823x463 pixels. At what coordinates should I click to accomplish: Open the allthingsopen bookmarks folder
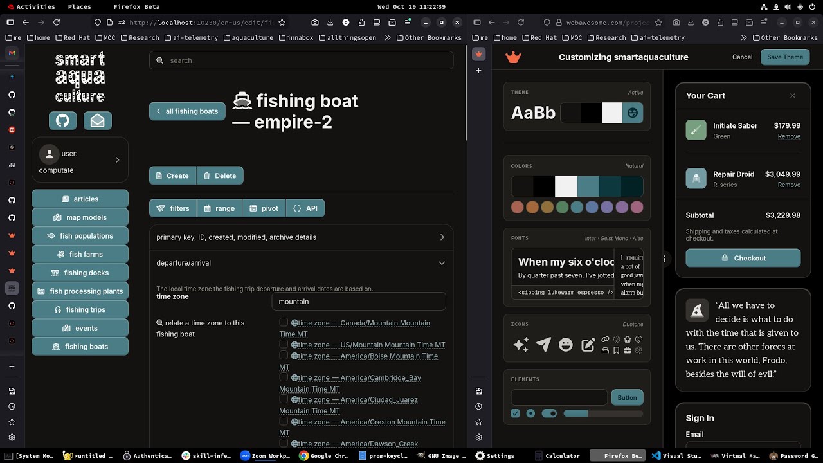tap(347, 38)
